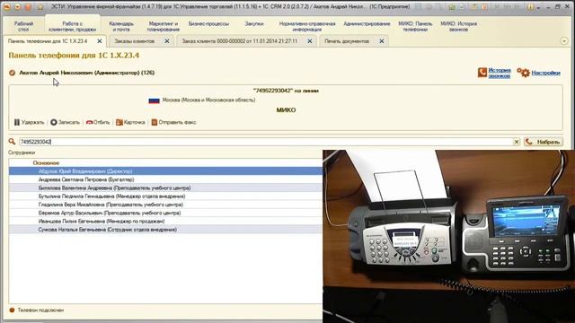Close the Заказ клиента 0000-000002 tab
This screenshot has height=323, width=575.
(x=309, y=41)
